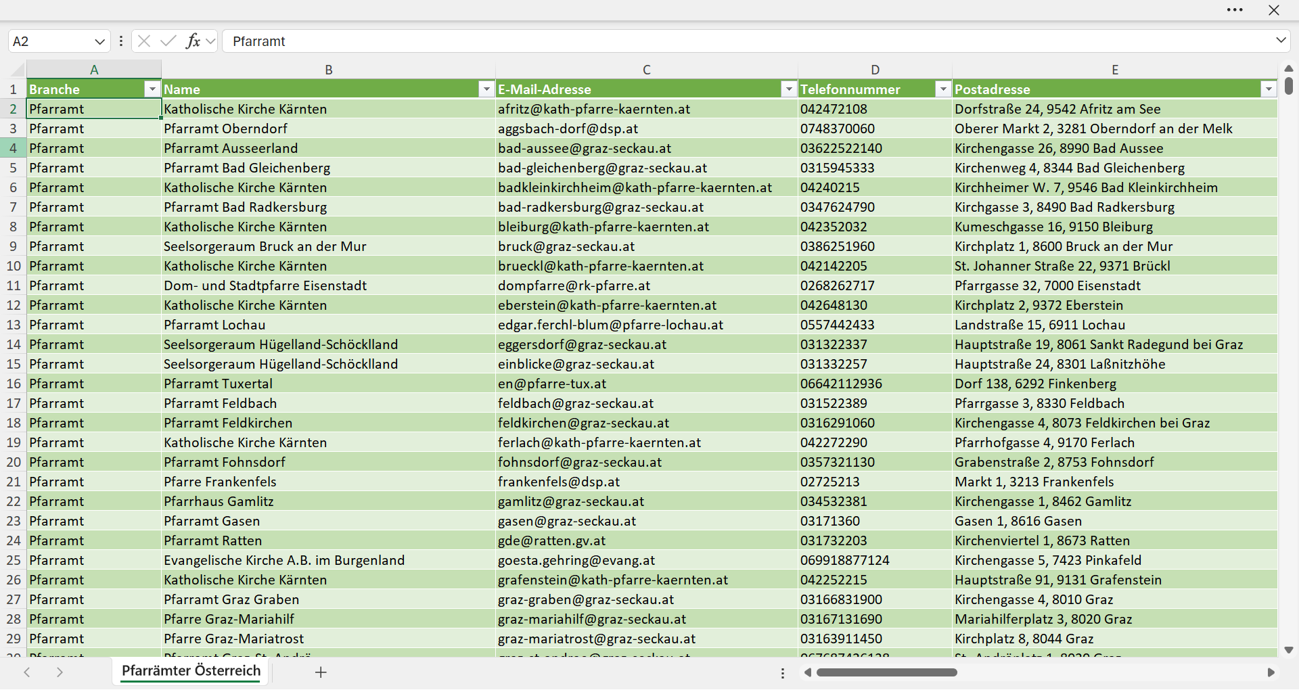
Task: Select row 25 header
Action: [13, 560]
